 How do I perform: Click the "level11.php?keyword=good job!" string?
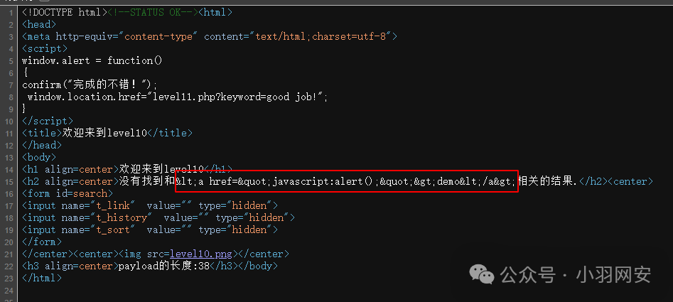[x=235, y=97]
